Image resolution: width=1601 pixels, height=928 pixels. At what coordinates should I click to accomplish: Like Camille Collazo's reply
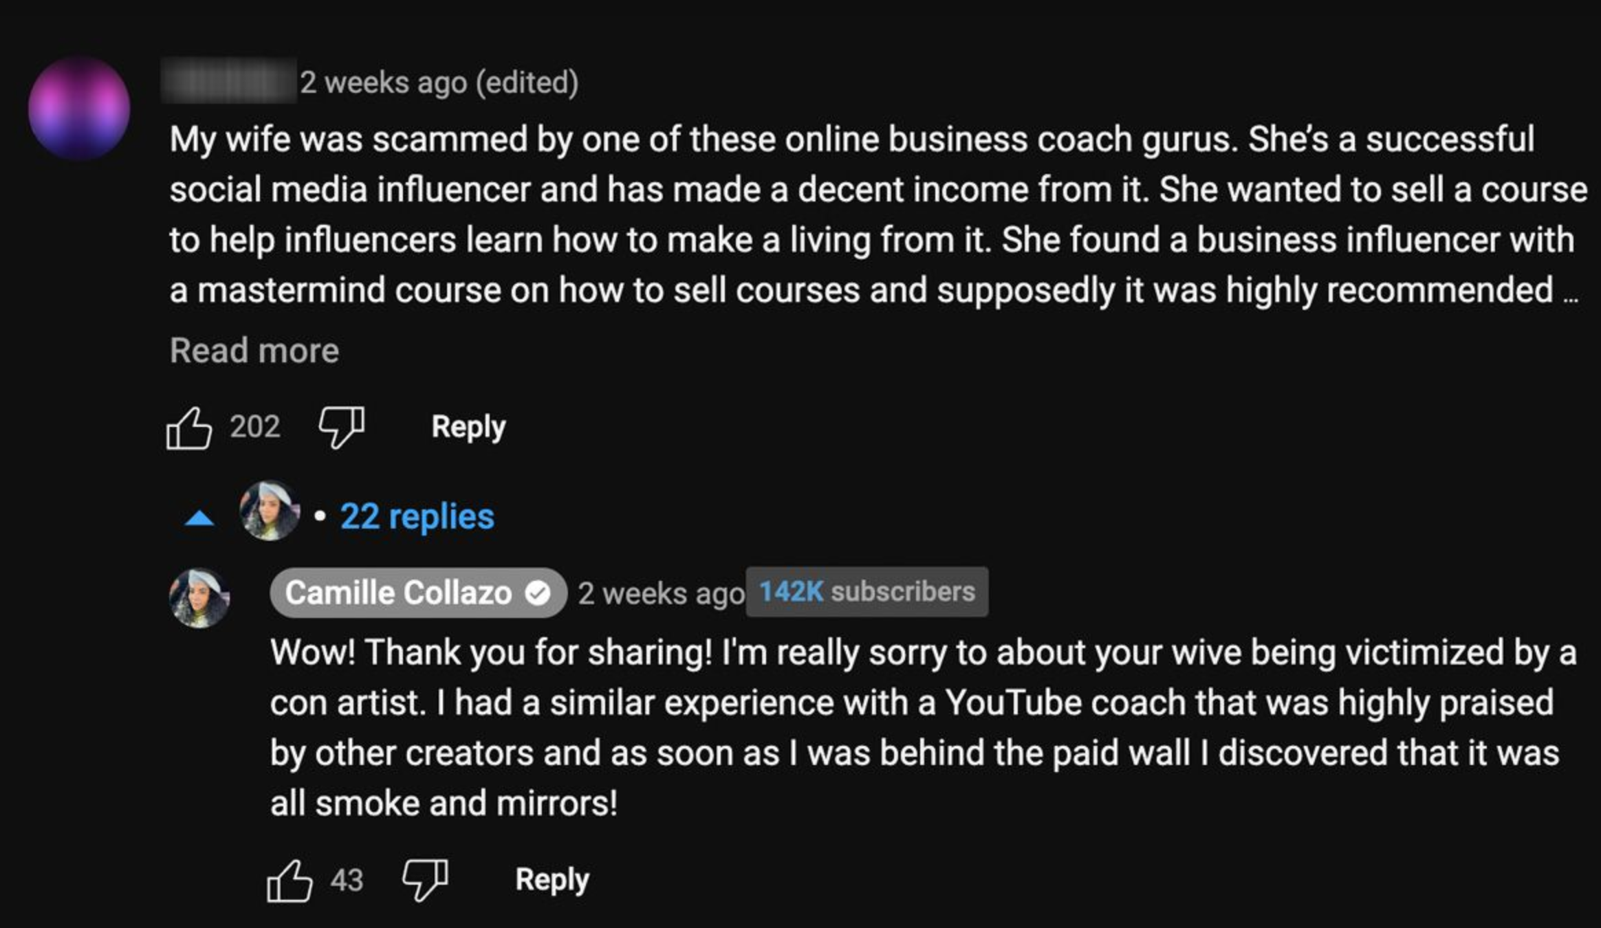[x=290, y=881]
